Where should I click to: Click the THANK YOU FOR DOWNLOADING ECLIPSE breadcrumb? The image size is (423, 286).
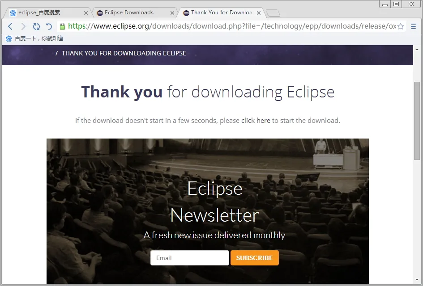point(124,53)
